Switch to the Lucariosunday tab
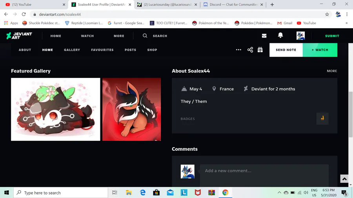Screen dimensions: 353x198 167,4
